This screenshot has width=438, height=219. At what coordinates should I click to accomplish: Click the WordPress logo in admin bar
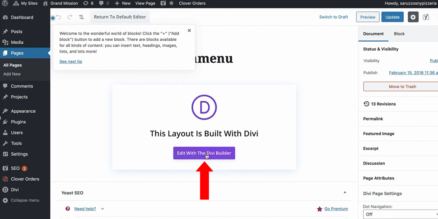[x=5, y=3]
